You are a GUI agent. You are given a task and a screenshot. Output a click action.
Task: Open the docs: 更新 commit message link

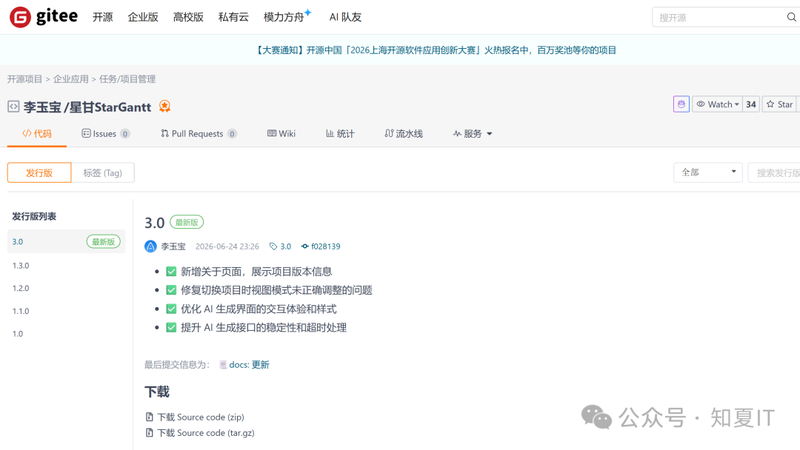pos(249,364)
